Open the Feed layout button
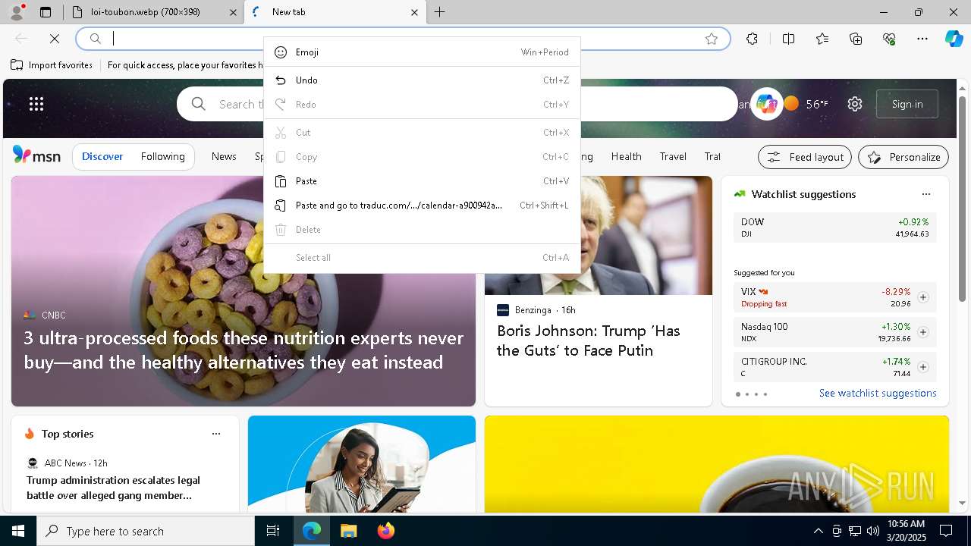 coord(805,157)
